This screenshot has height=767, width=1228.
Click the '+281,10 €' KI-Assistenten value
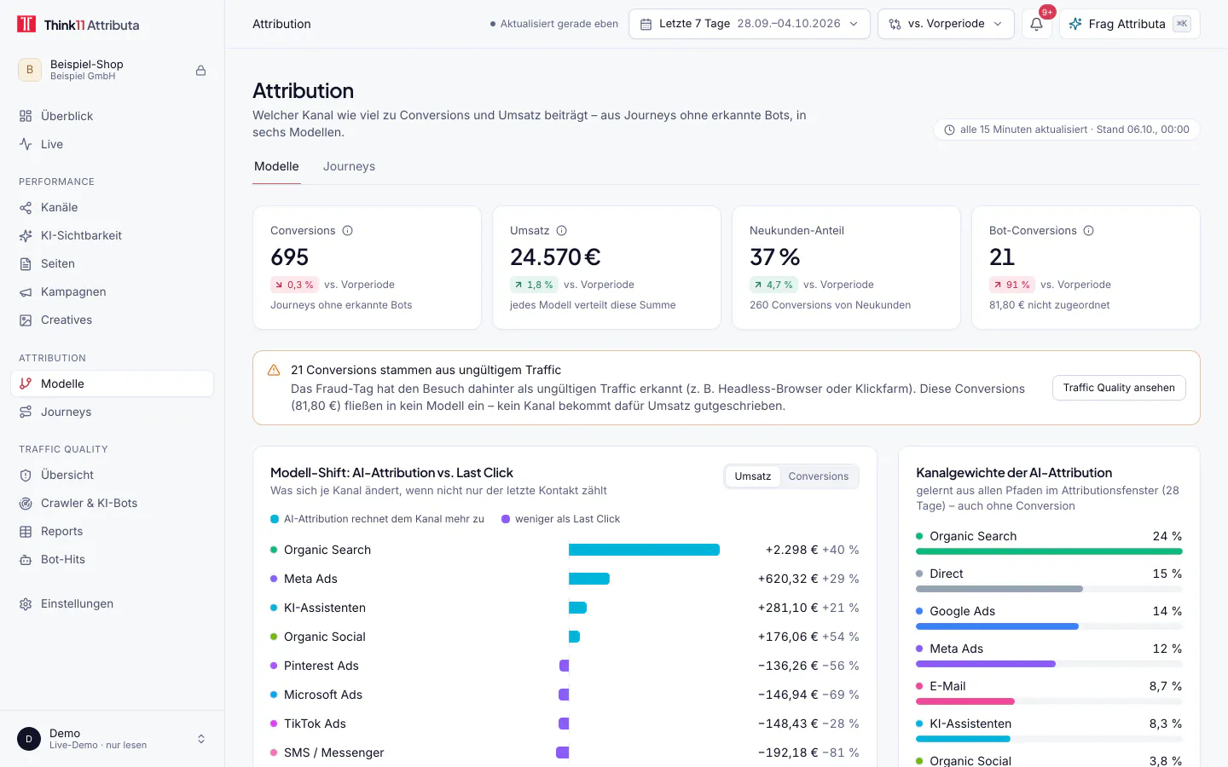tap(788, 608)
